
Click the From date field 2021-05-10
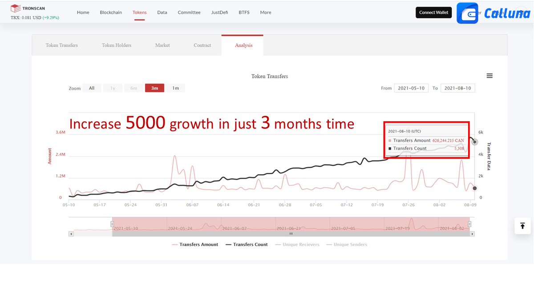point(410,88)
